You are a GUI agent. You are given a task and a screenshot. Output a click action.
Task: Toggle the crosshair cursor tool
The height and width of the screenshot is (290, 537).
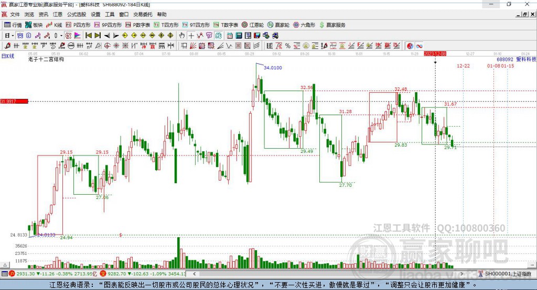click(x=191, y=36)
